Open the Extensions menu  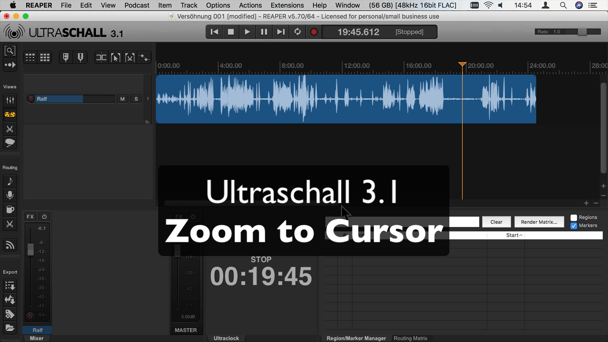tap(287, 5)
